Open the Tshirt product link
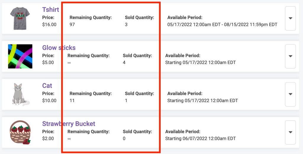 [51, 9]
